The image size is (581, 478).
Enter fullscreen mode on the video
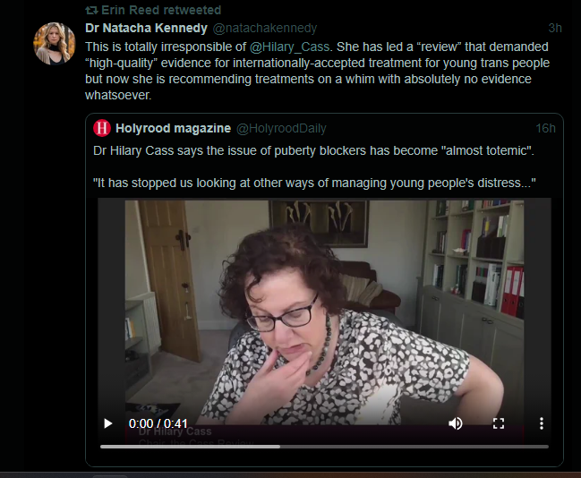[499, 423]
